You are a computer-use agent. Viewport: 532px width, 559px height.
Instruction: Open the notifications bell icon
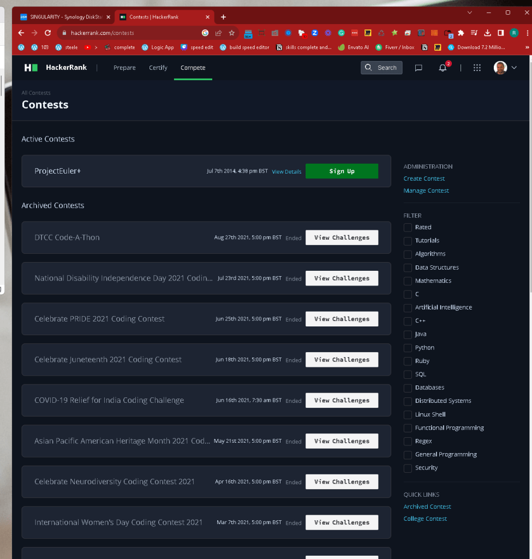point(443,68)
